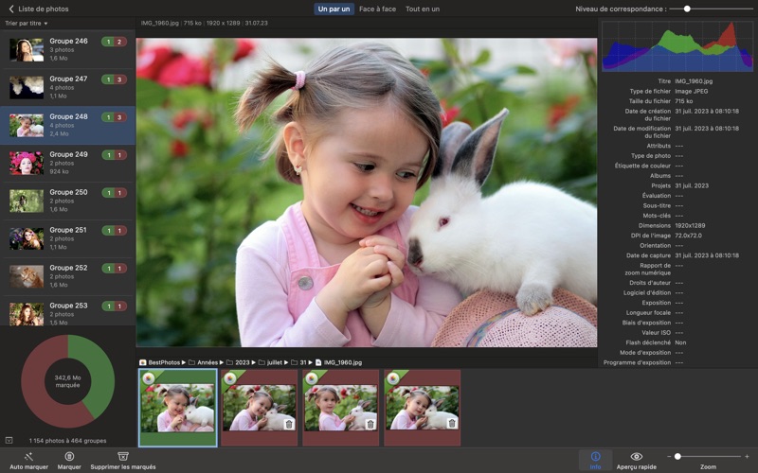
Task: Click the Marquer tool
Action: click(69, 461)
